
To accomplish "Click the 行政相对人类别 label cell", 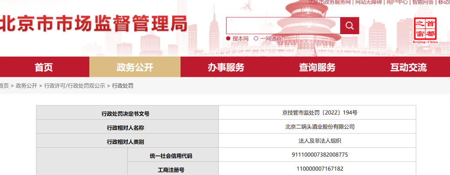I will click(x=127, y=140).
